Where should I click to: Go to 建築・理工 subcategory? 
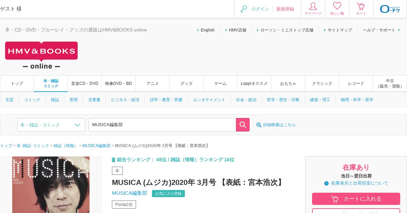320,100
